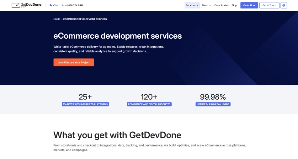This screenshot has width=298, height=159.
Task: Click What you get with GetDevDone heading
Action: [117, 135]
